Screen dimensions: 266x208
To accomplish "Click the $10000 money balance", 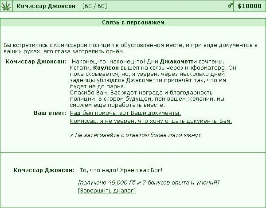I will click(x=250, y=6).
